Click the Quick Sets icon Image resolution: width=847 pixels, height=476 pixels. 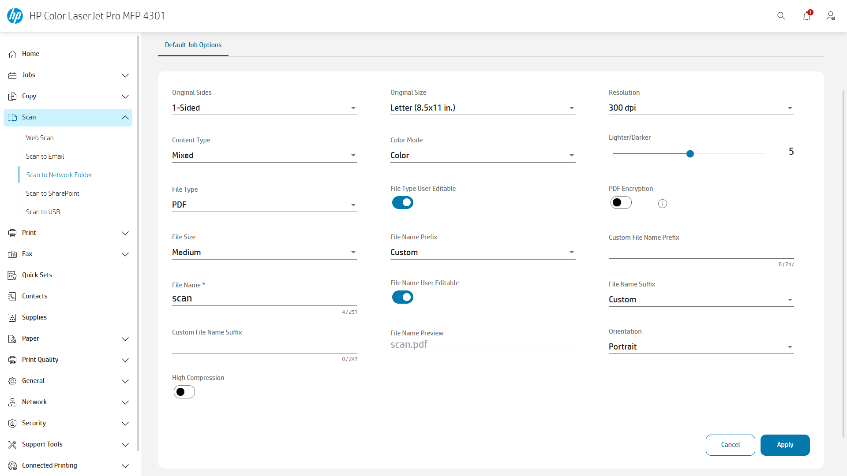[x=12, y=275]
